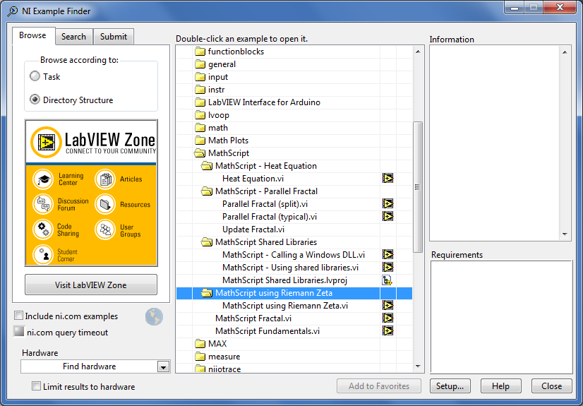Click VI icon beside MathScript - Calling a Windows DLL.vi
Viewport: 583px width, 406px height.
(x=387, y=255)
